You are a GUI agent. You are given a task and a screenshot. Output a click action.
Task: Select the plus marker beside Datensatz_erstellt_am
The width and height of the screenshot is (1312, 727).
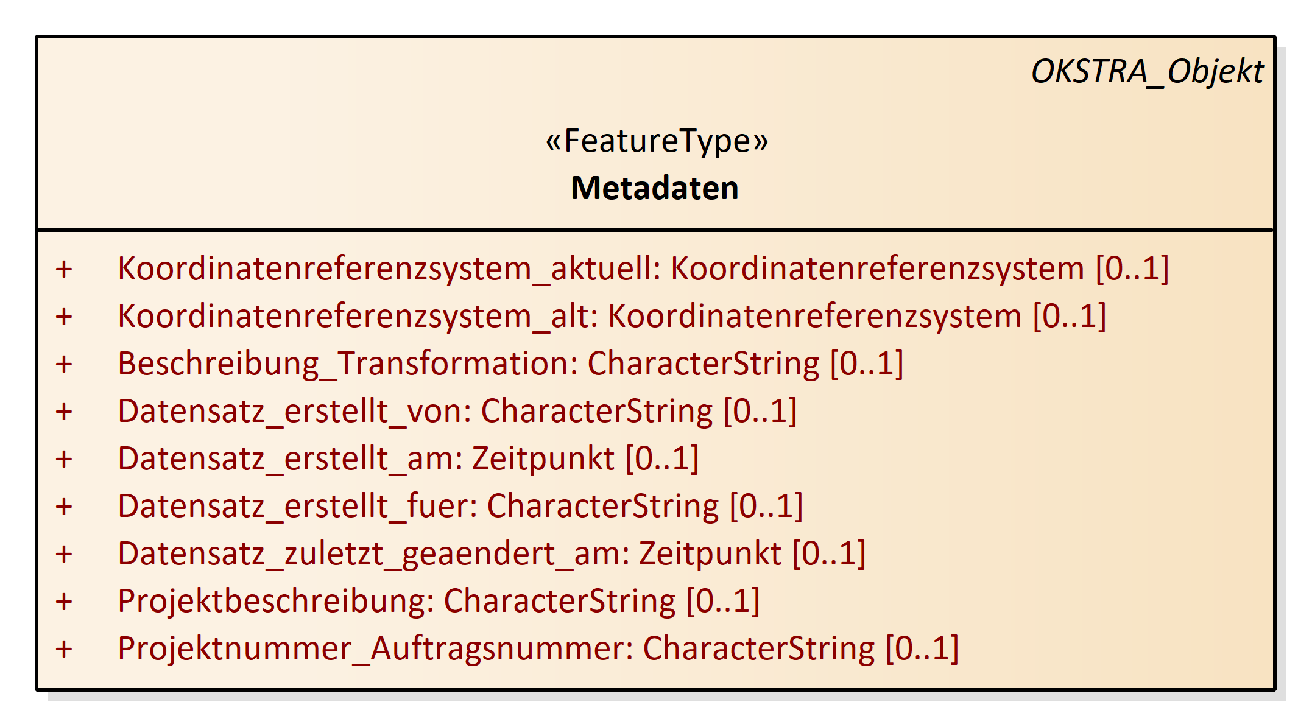[x=64, y=459]
